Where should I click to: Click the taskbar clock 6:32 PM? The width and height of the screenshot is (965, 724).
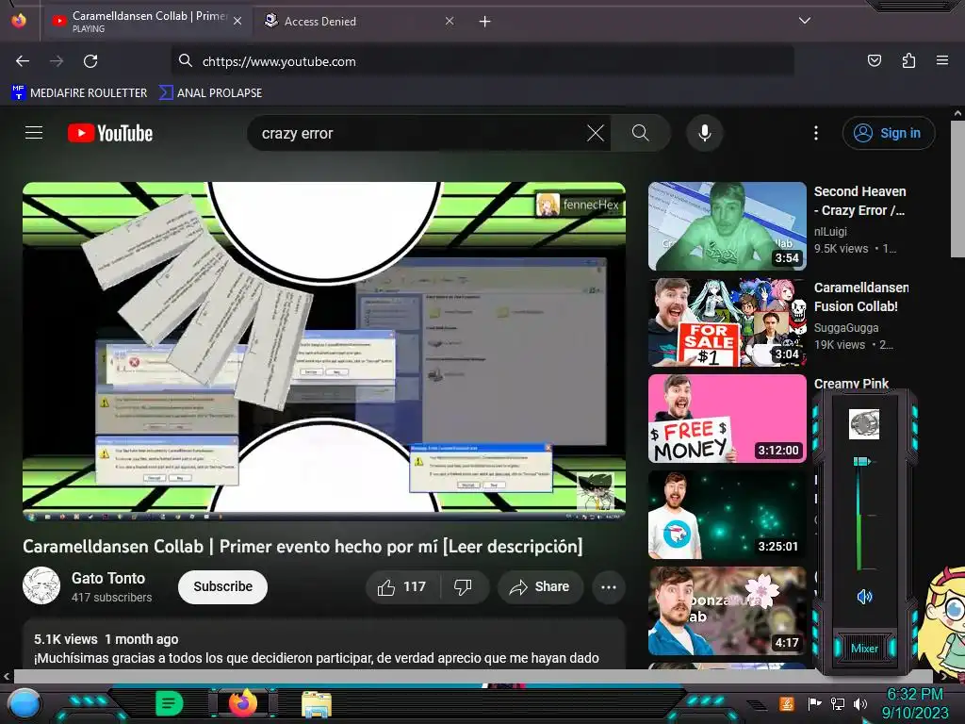914,695
